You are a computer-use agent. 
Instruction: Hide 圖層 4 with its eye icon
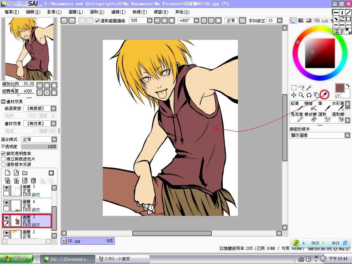6,202
